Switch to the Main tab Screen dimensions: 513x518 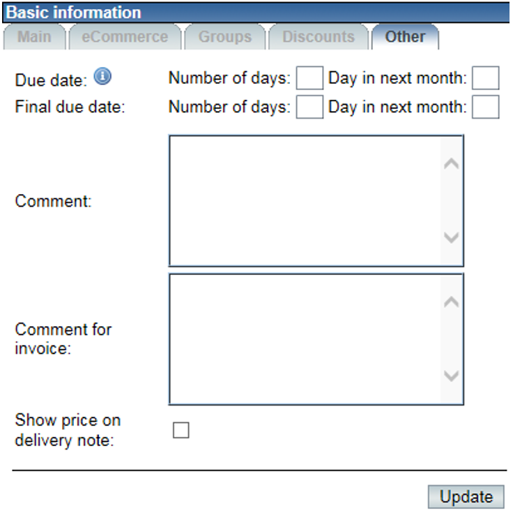[x=34, y=37]
